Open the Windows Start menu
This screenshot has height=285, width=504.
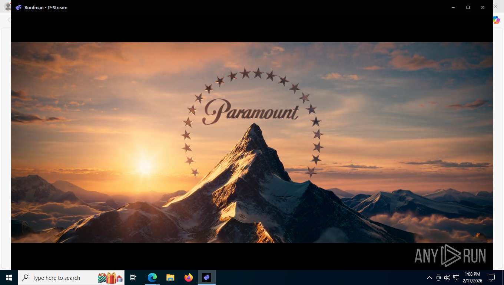pyautogui.click(x=9, y=278)
